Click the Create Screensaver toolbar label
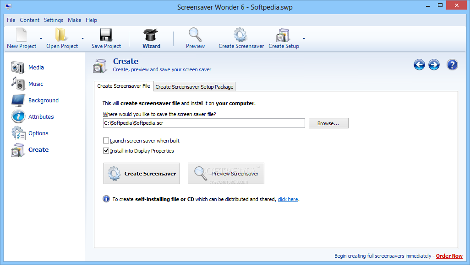The image size is (470, 265). click(241, 46)
